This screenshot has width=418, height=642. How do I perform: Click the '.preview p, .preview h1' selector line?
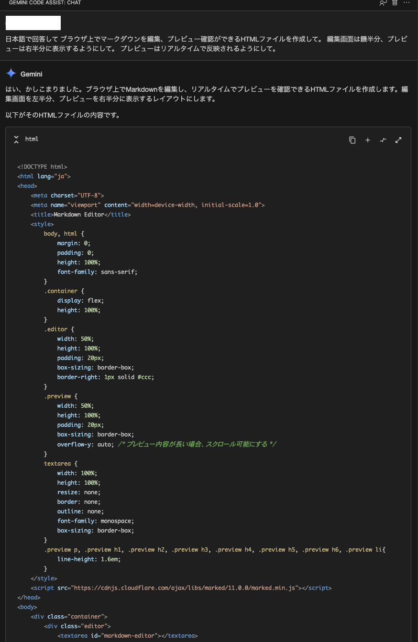pyautogui.click(x=215, y=550)
